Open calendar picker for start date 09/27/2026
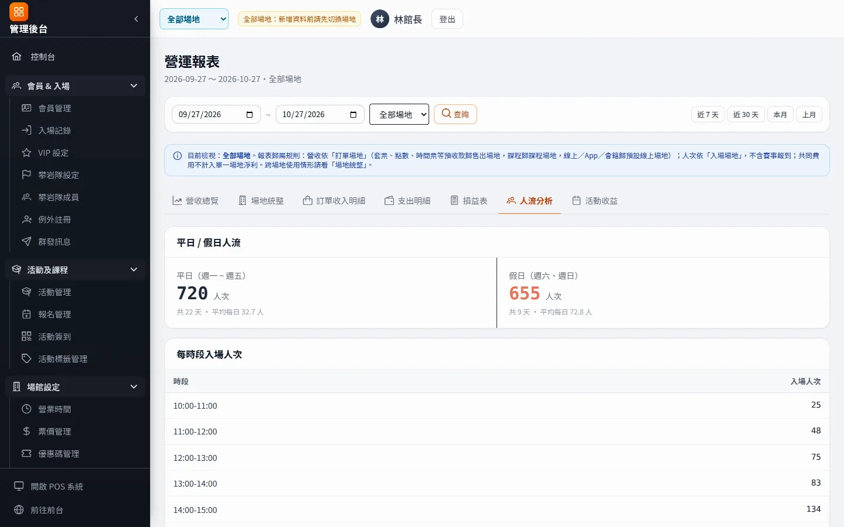This screenshot has height=527, width=844. click(x=250, y=114)
